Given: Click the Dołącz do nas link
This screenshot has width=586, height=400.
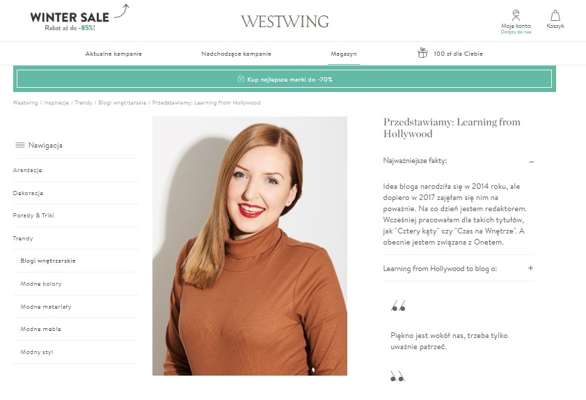Looking at the screenshot, I should 516,32.
